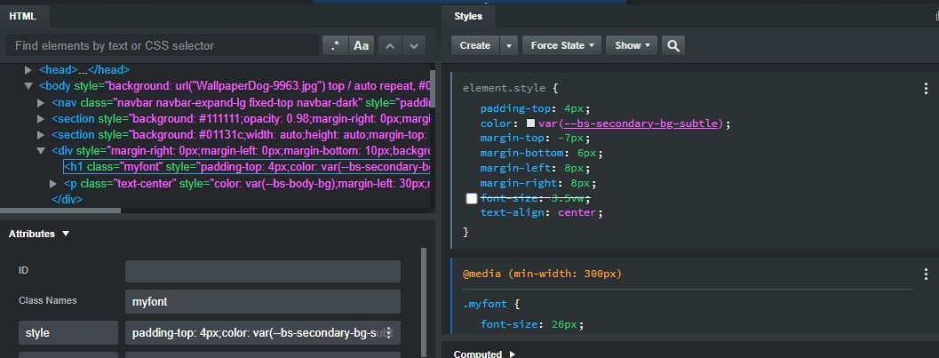The width and height of the screenshot is (939, 358).
Task: Click the Create button
Action: 475,45
